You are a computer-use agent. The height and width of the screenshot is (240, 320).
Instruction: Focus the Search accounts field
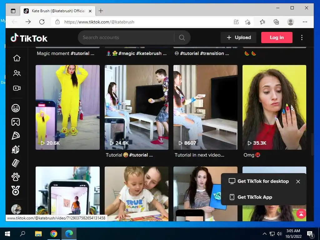coord(127,37)
